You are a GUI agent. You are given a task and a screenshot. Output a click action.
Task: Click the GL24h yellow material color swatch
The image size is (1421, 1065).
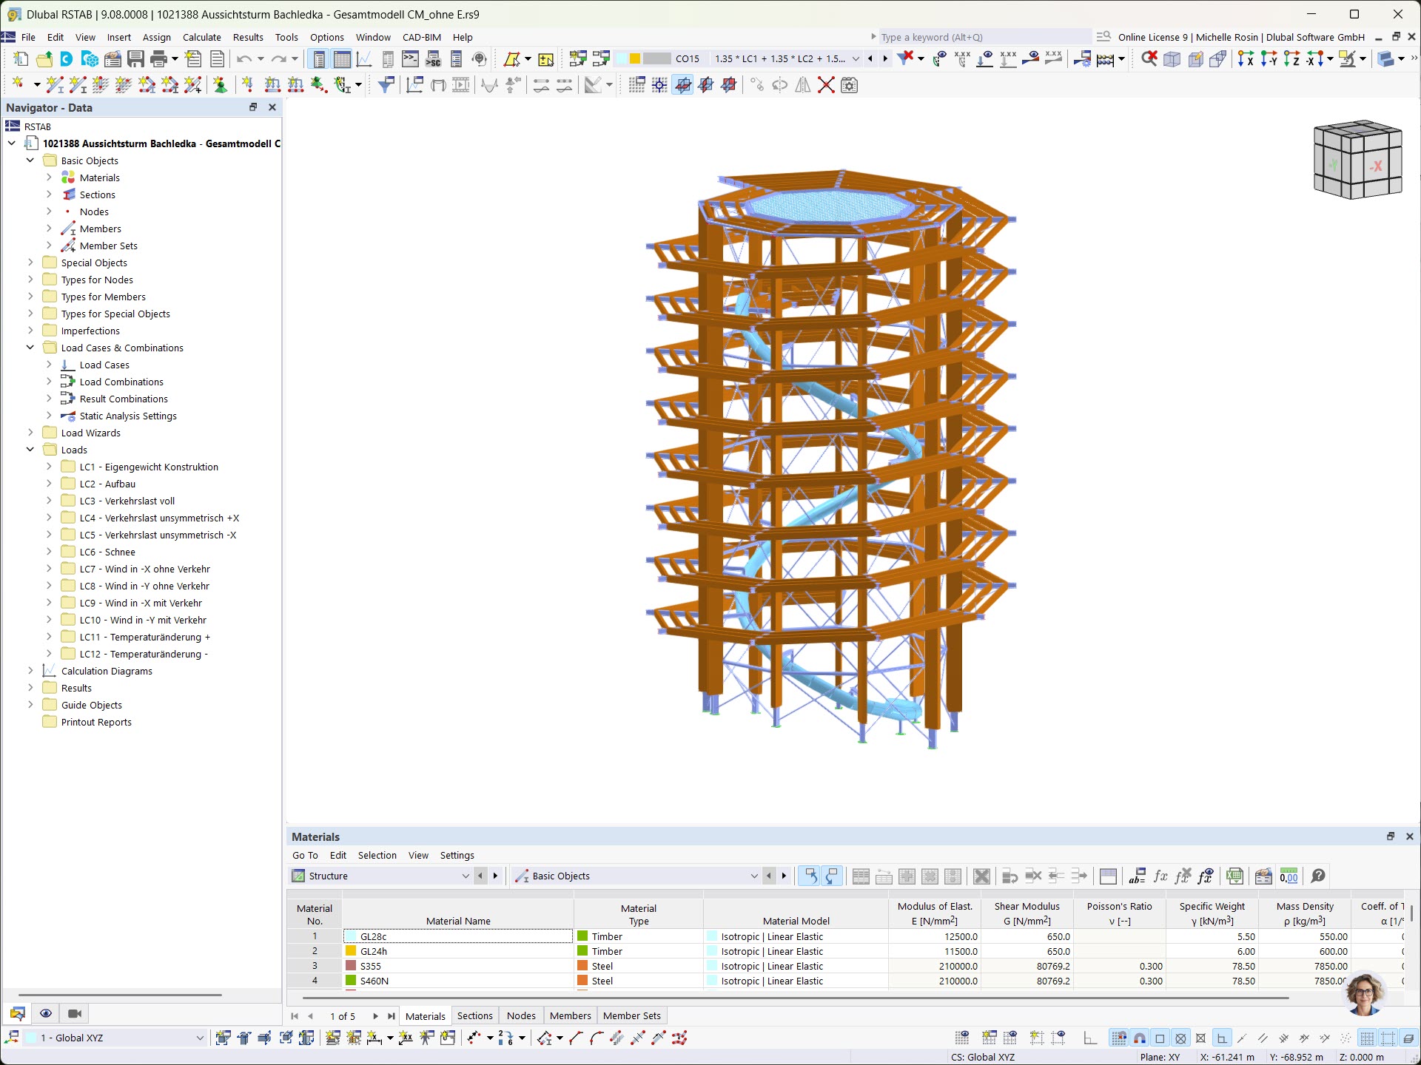coord(351,951)
